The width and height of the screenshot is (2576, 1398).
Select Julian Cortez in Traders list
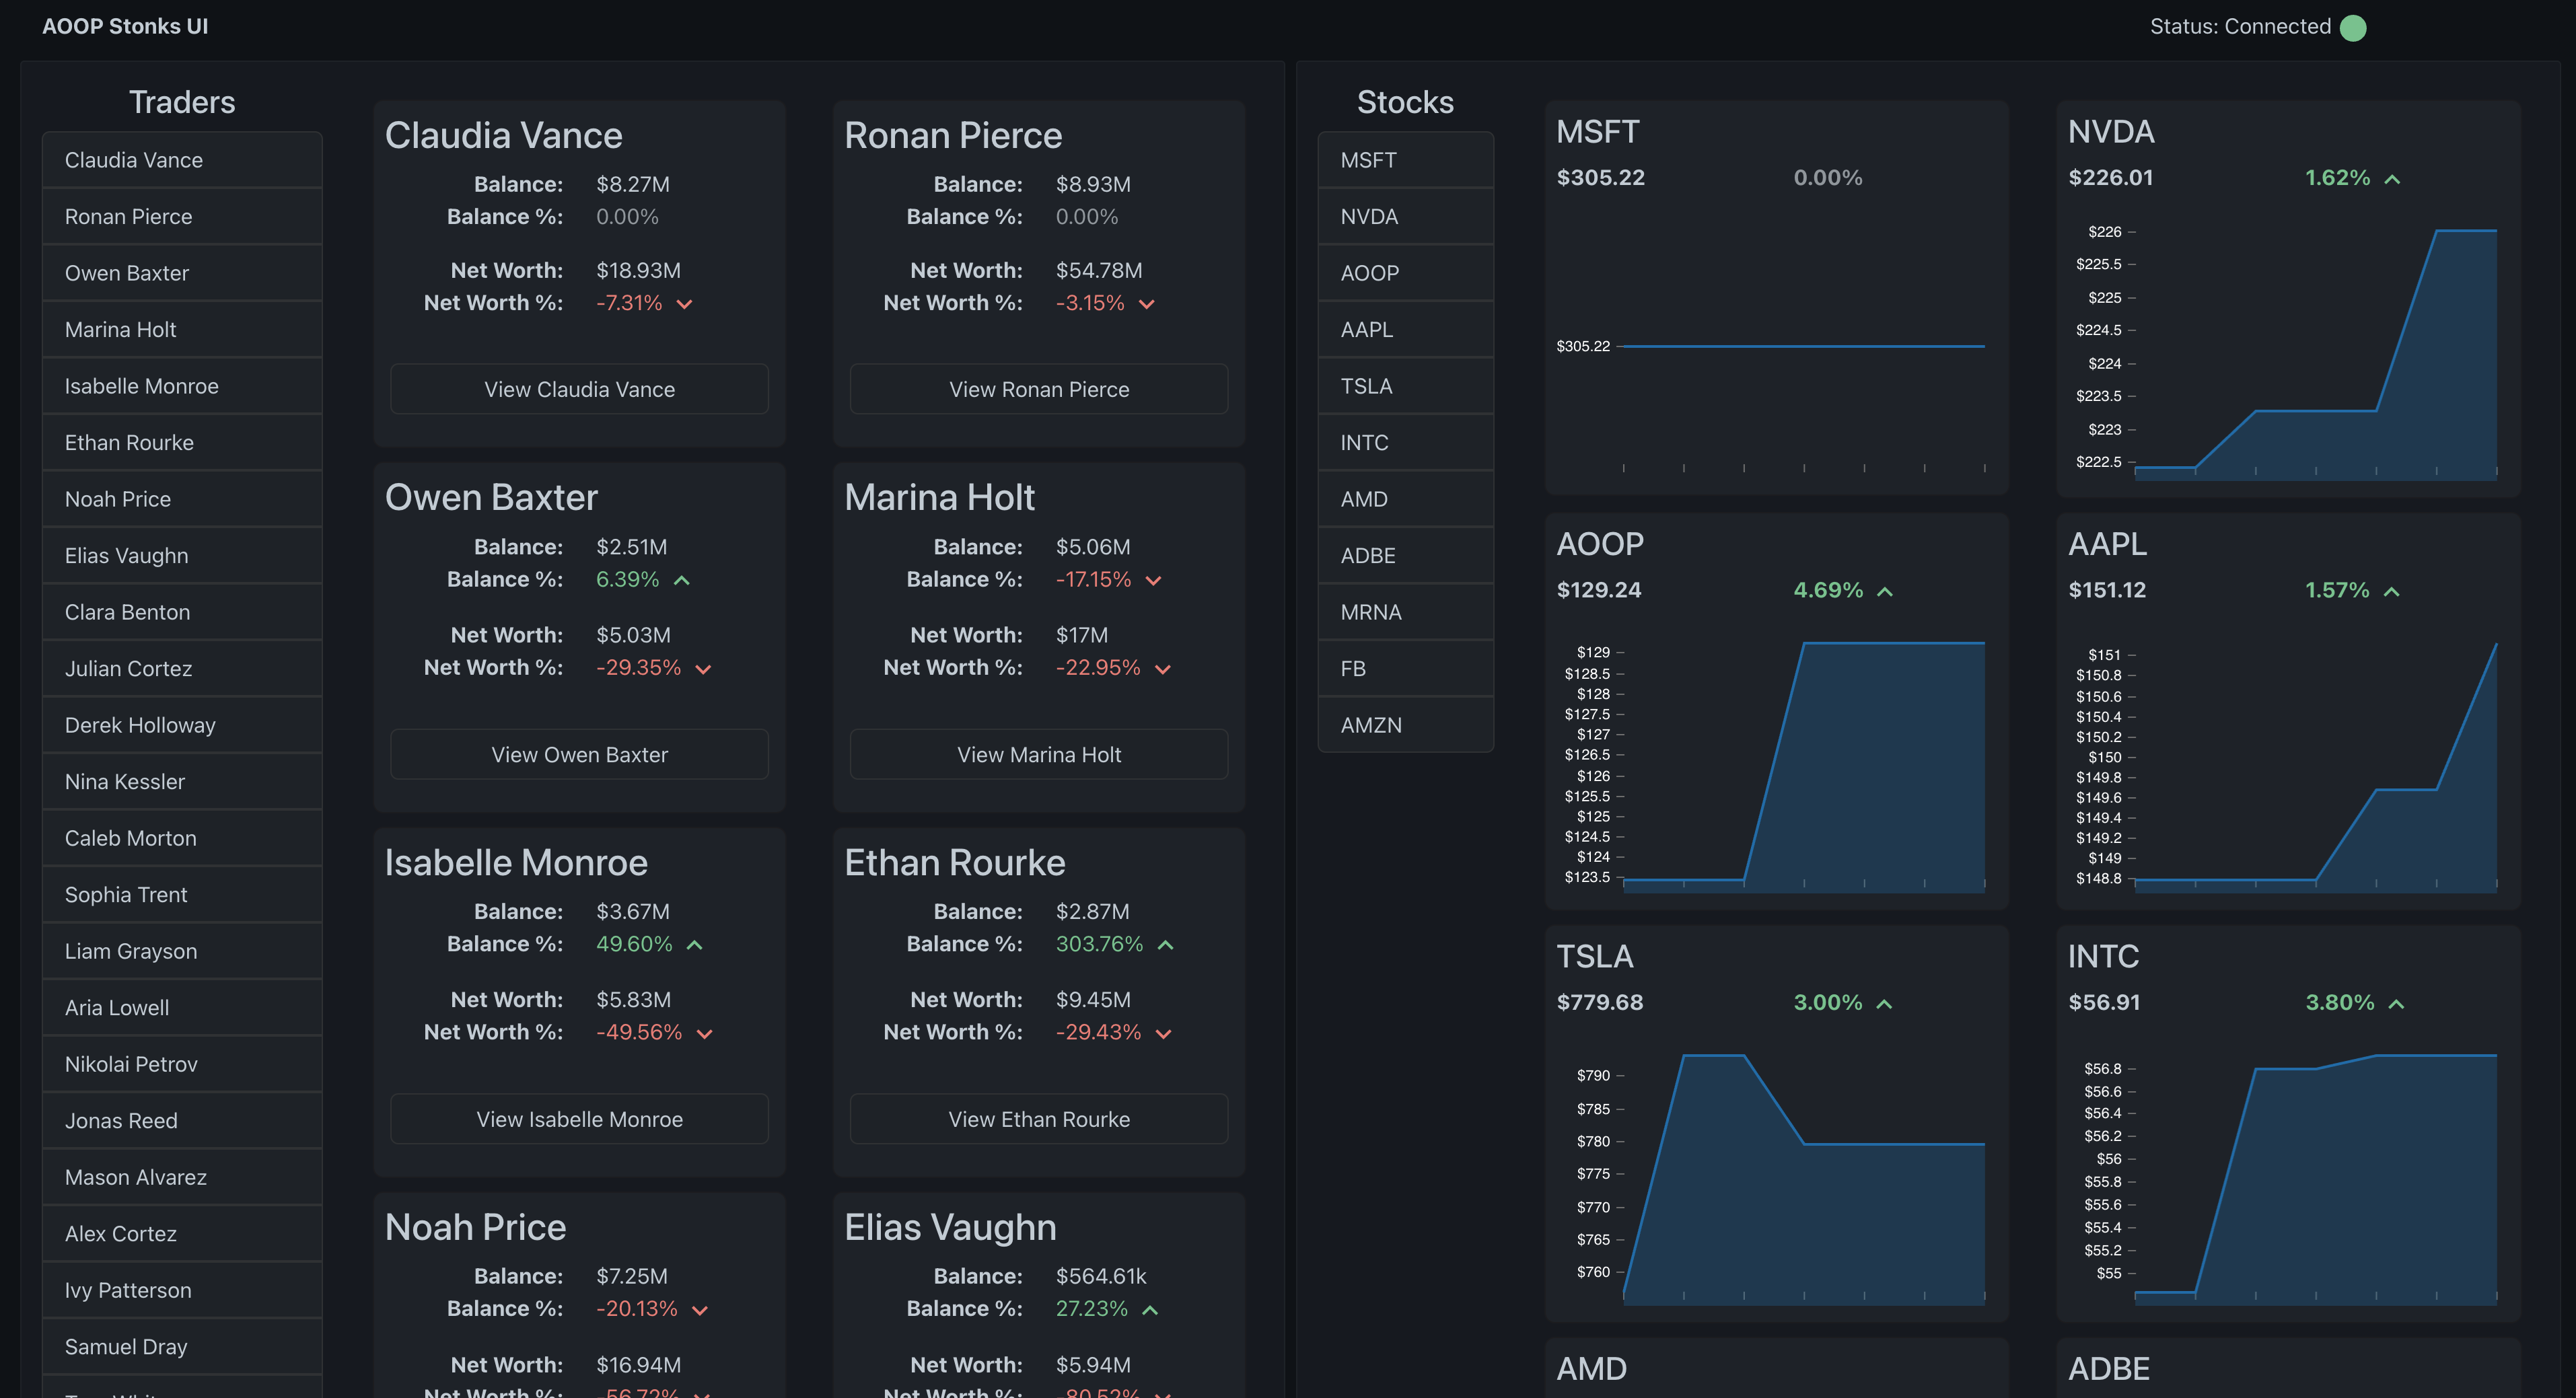pyautogui.click(x=182, y=669)
